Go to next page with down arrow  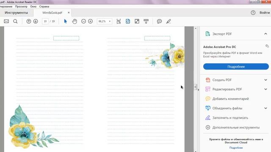pos(36,21)
